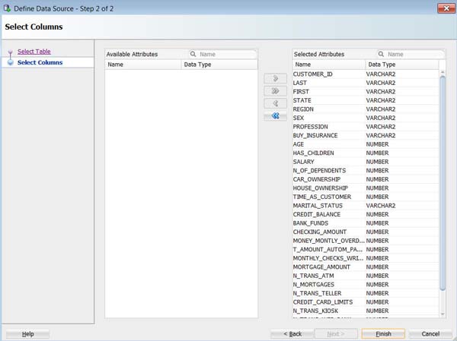The image size is (457, 341).
Task: Click the Define Data Source title bar icon
Action: 7,8
